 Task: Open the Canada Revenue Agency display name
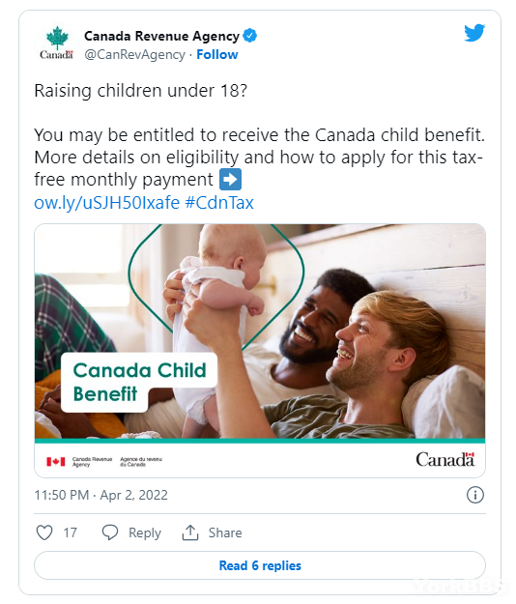(161, 36)
